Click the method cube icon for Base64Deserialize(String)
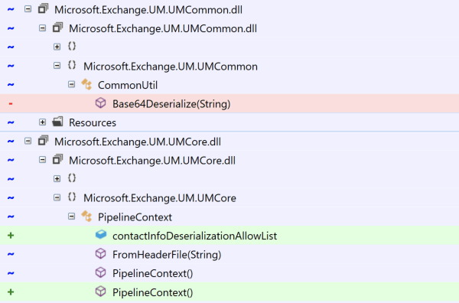Viewport: 459px width, 303px height. click(101, 103)
